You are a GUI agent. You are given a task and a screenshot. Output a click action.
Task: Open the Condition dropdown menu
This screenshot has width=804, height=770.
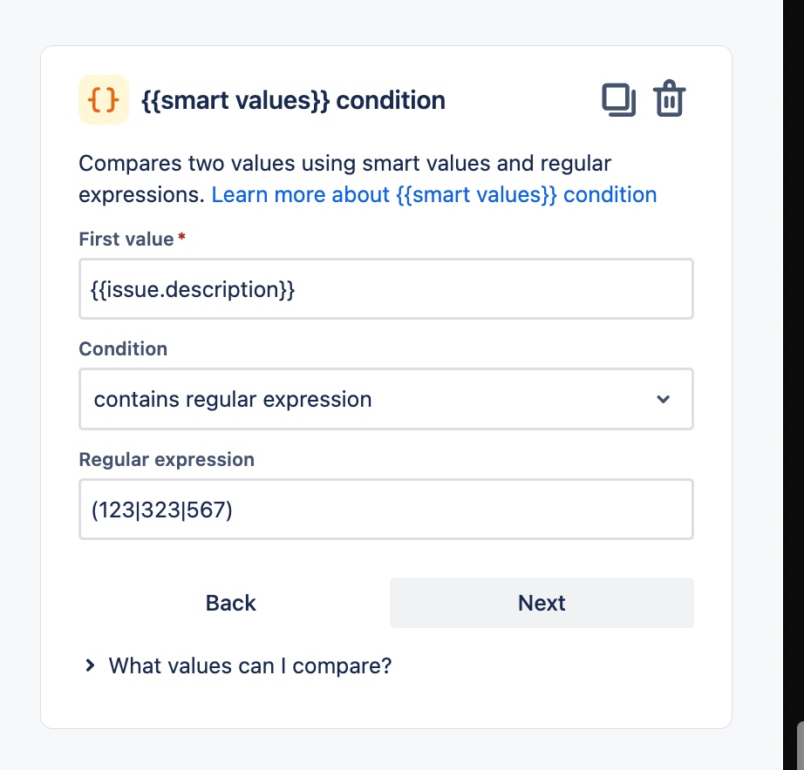coord(386,399)
